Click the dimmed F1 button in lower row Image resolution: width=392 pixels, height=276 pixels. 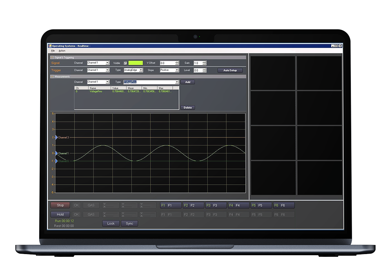pyautogui.click(x=171, y=214)
